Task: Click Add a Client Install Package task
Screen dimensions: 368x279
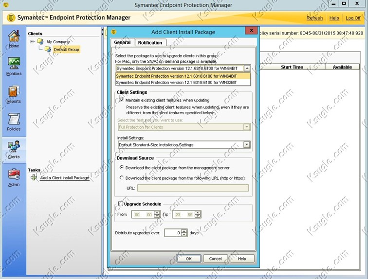Action: pyautogui.click(x=65, y=178)
